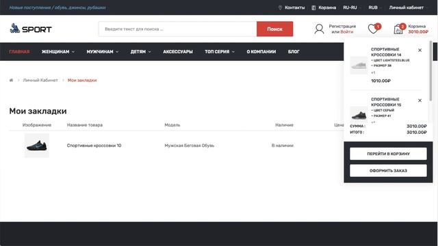Expand the Топ серия menu

[220, 52]
